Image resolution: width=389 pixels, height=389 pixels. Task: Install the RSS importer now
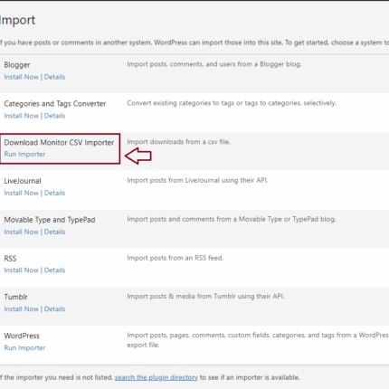tap(22, 270)
